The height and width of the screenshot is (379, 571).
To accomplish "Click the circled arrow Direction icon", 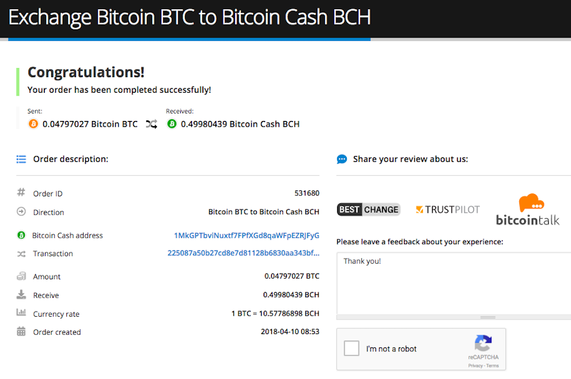I will (21, 211).
